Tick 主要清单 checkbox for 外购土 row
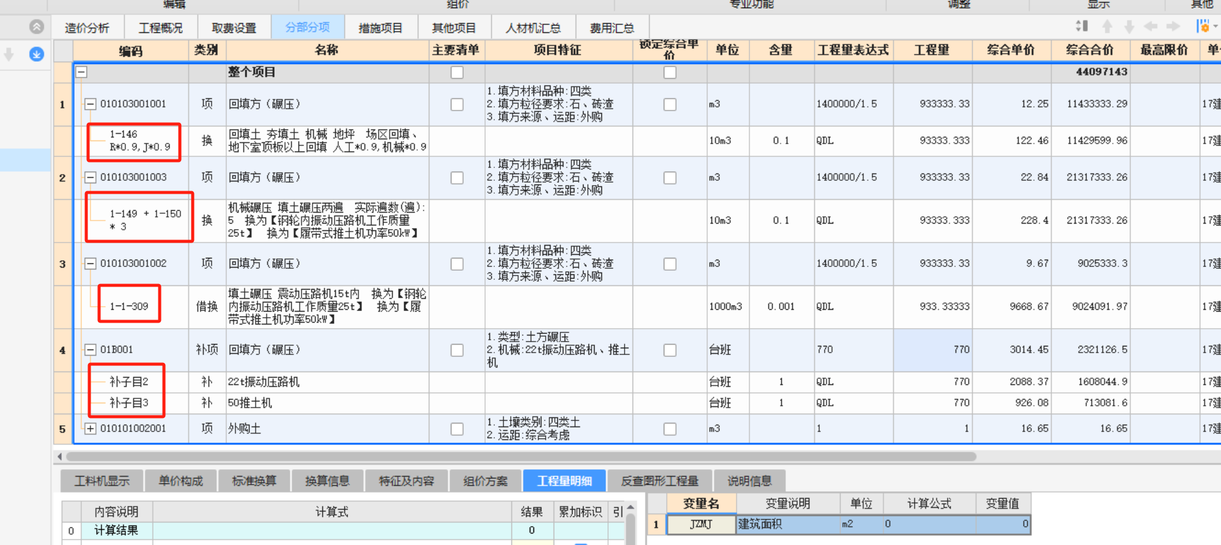Screen dimensions: 1221x545 pyautogui.click(x=457, y=429)
